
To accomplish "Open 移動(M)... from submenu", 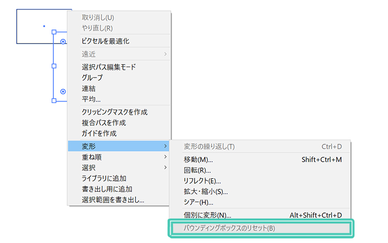I will point(260,160).
